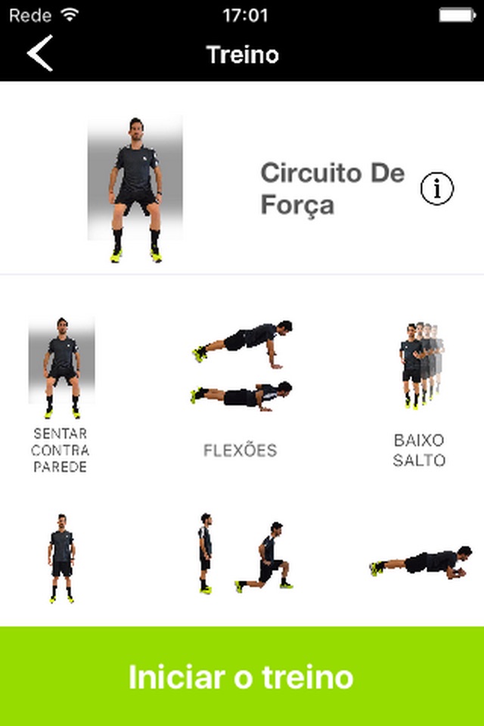The width and height of the screenshot is (484, 726).
Task: Start workout with Iniciar o treino
Action: click(x=242, y=676)
